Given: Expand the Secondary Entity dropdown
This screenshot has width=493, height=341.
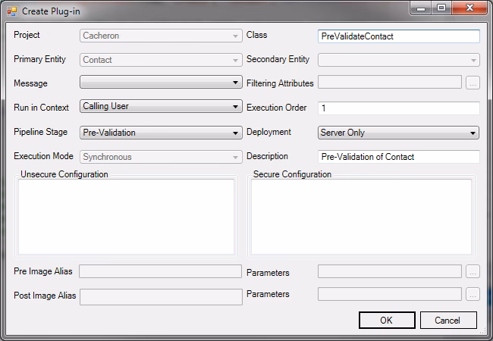Looking at the screenshot, I should tap(399, 60).
